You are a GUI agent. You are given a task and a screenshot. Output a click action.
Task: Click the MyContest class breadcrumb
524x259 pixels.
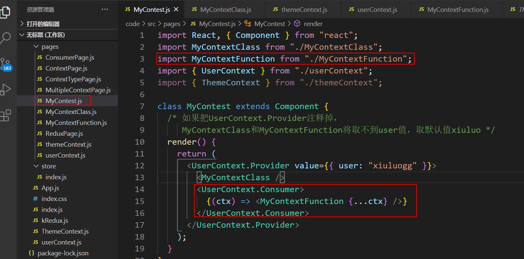tap(270, 24)
